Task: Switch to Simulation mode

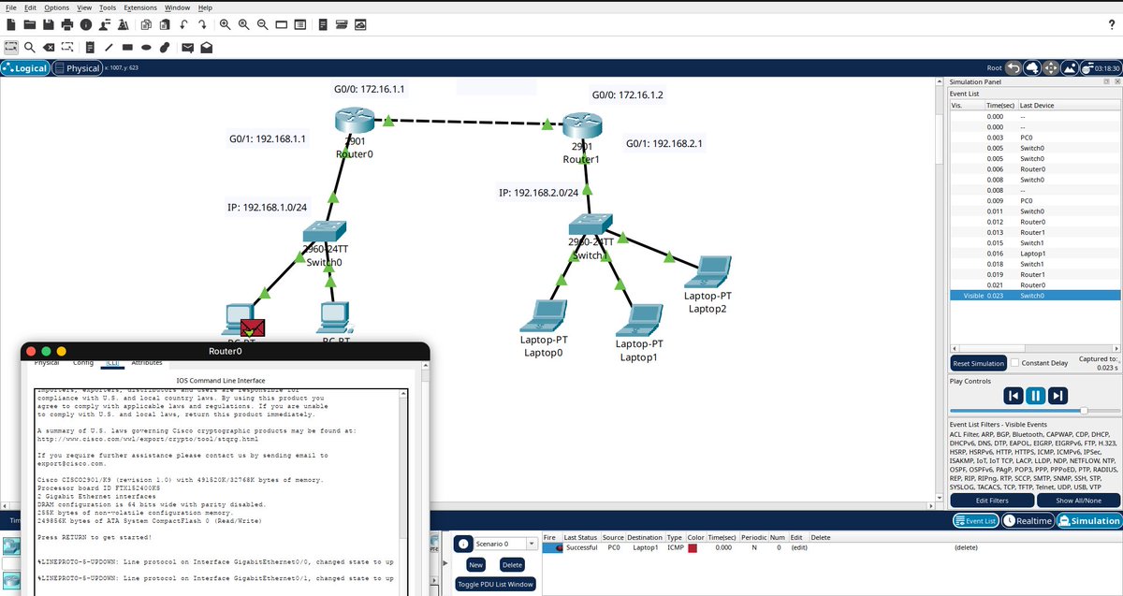Action: [x=1088, y=521]
